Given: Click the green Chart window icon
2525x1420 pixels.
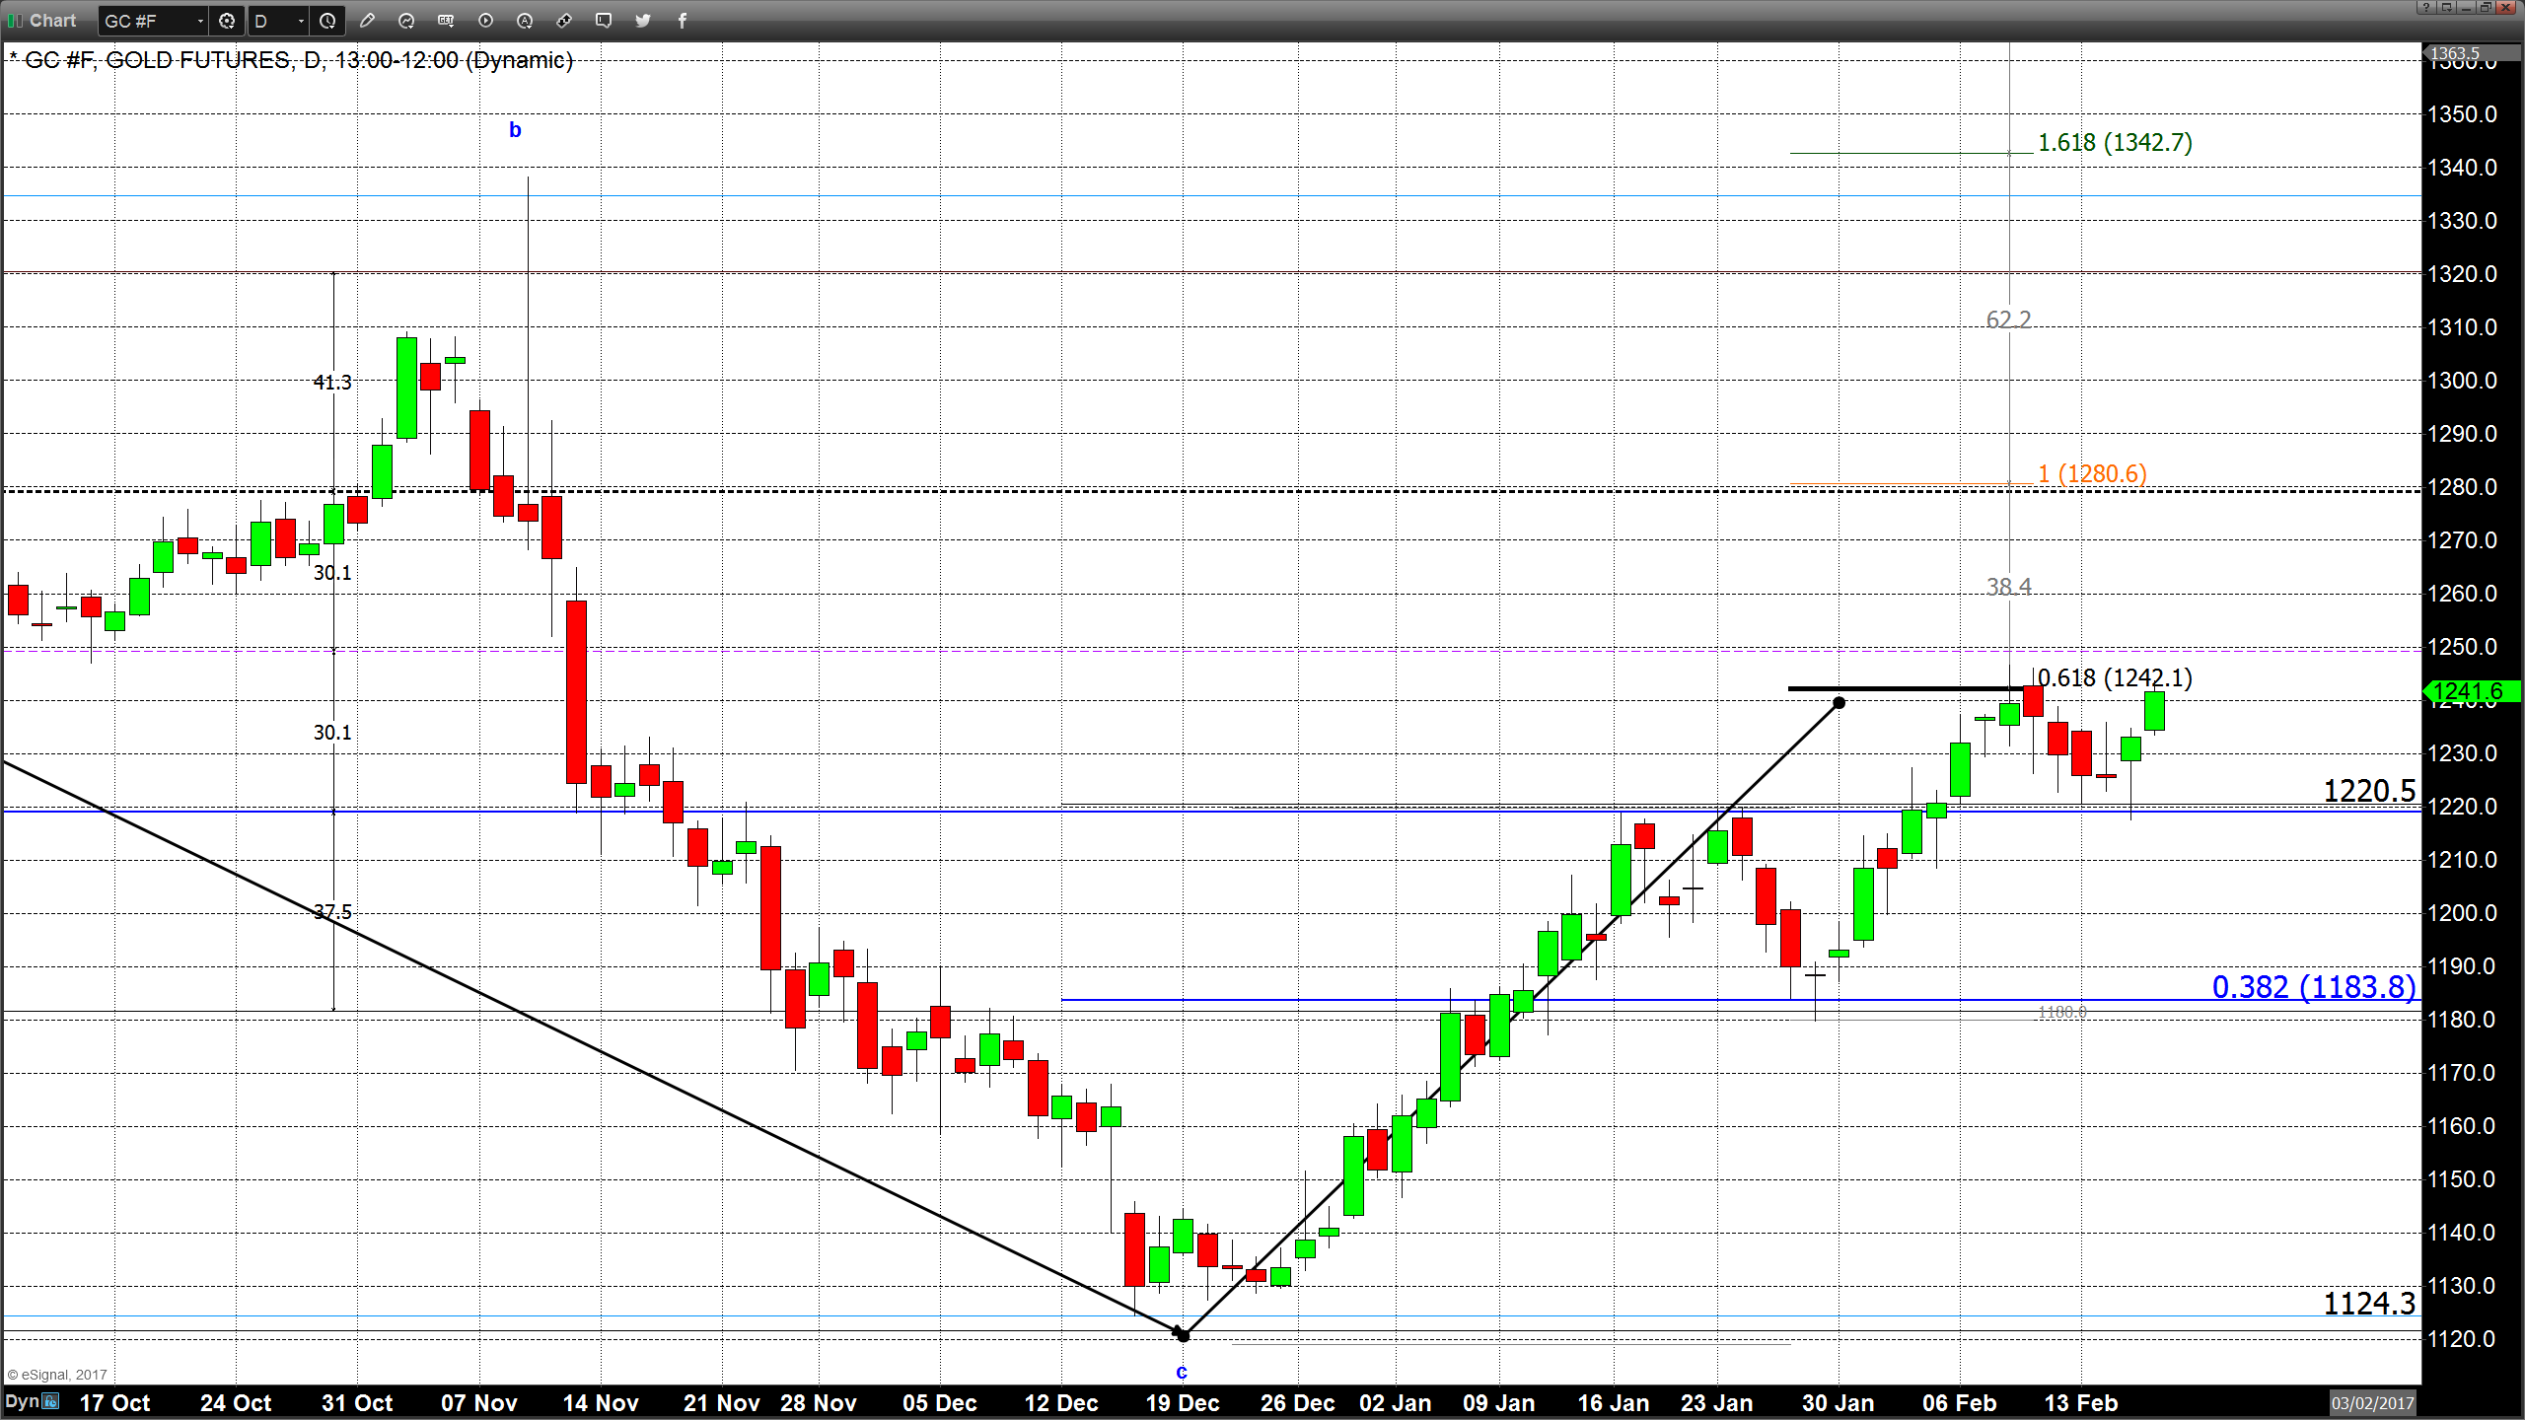Looking at the screenshot, I should click(x=15, y=21).
